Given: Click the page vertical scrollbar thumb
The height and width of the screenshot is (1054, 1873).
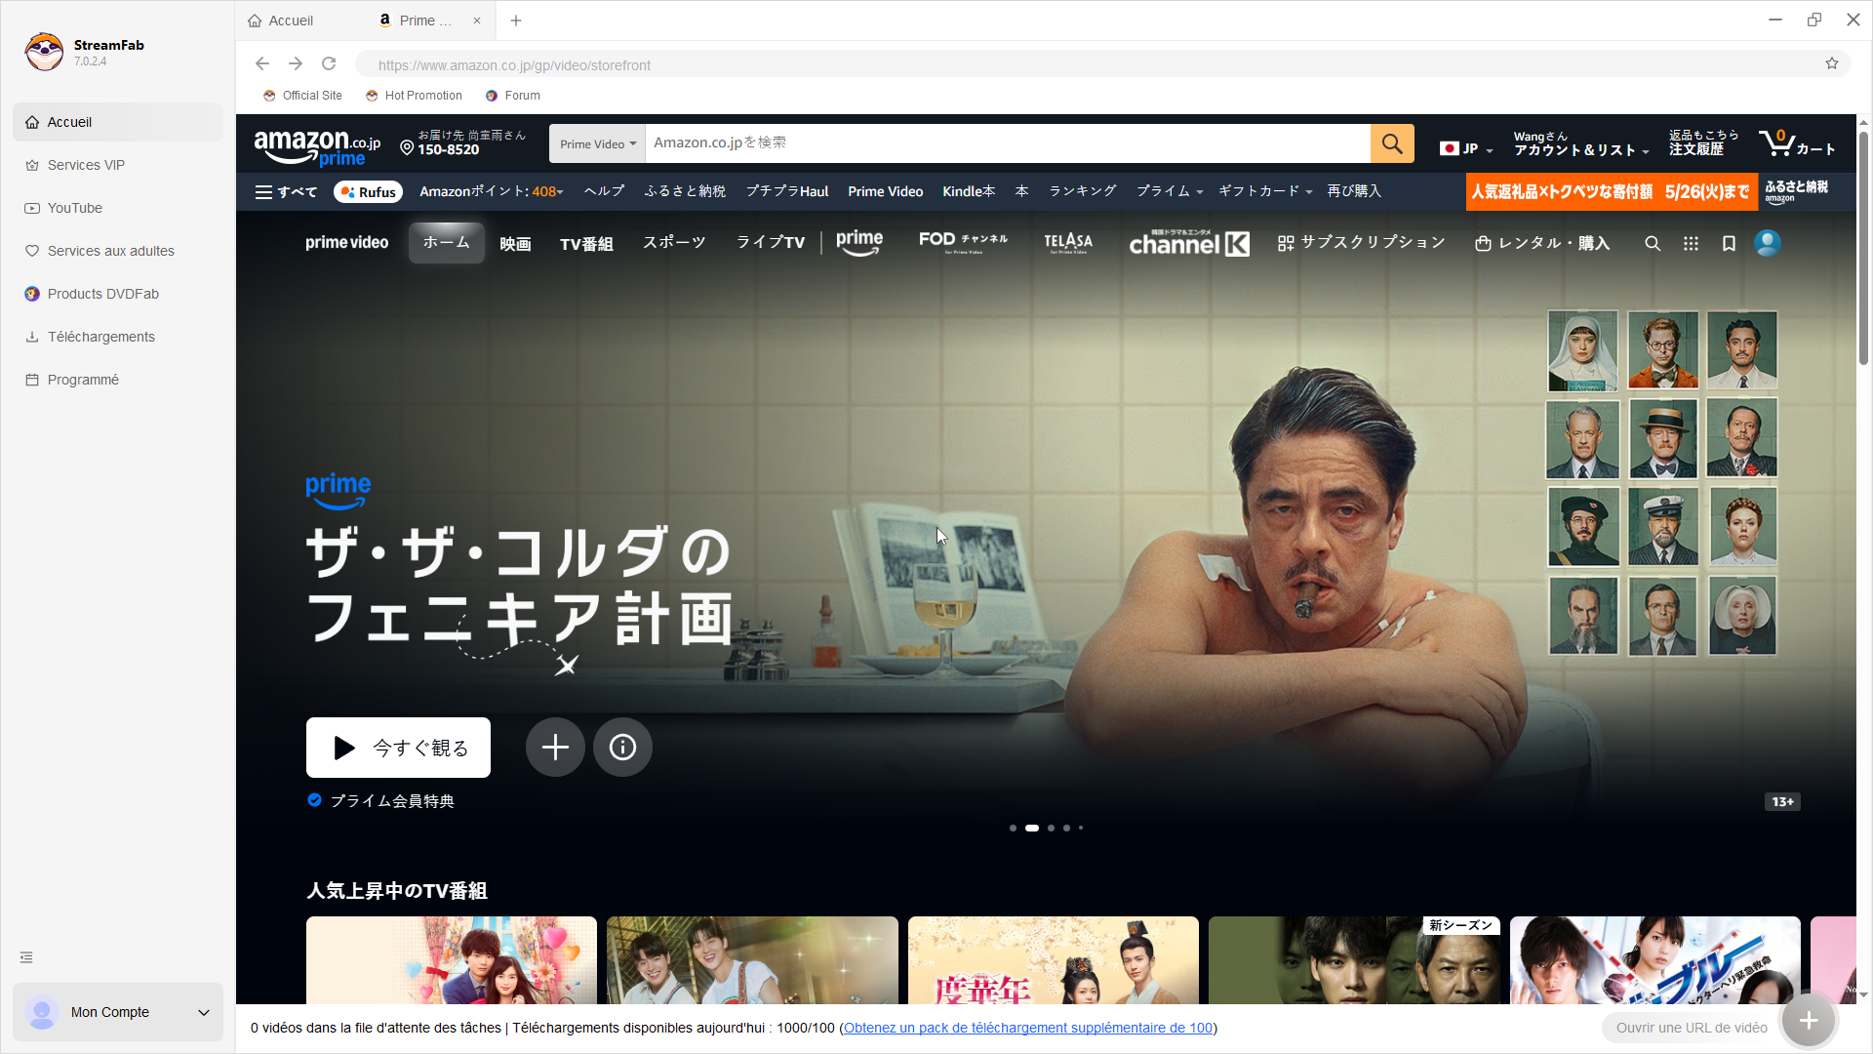Looking at the screenshot, I should 1863,249.
